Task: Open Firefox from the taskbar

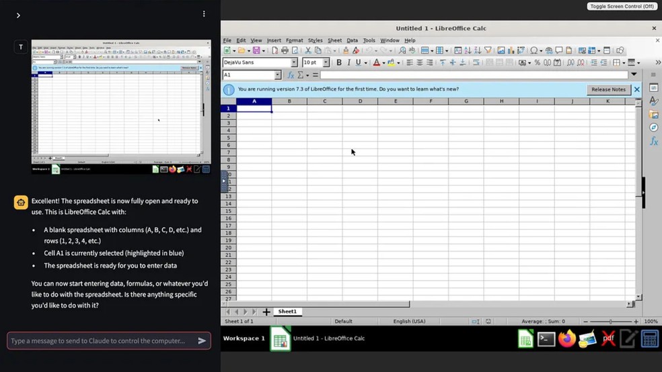Action: tap(567, 338)
